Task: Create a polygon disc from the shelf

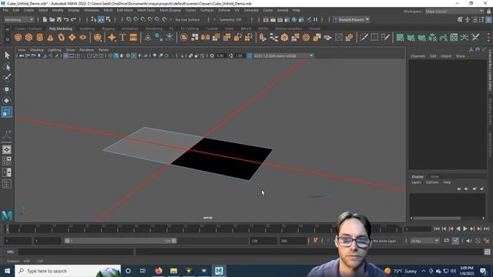Action: click(x=82, y=38)
